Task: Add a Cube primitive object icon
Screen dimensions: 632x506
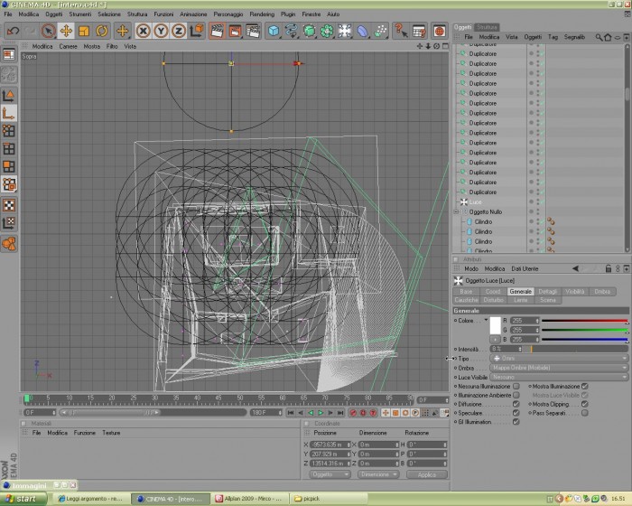Action: coord(274,31)
